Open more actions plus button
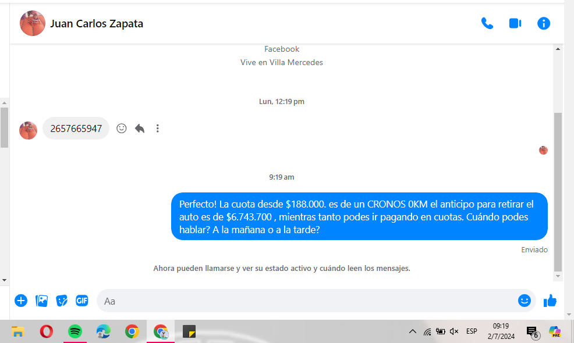The height and width of the screenshot is (343, 574). click(21, 301)
